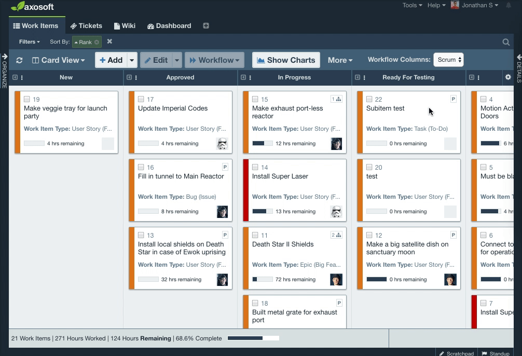Screen dimensions: 522x356
Task: Open the Tools menu
Action: point(412,5)
